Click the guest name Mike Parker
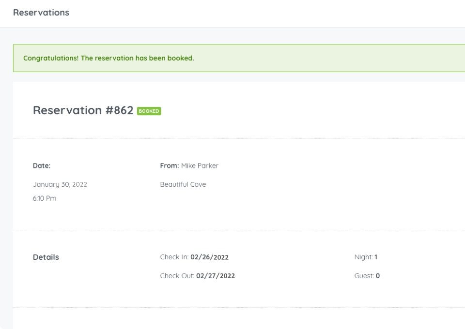This screenshot has height=329, width=465. point(200,165)
